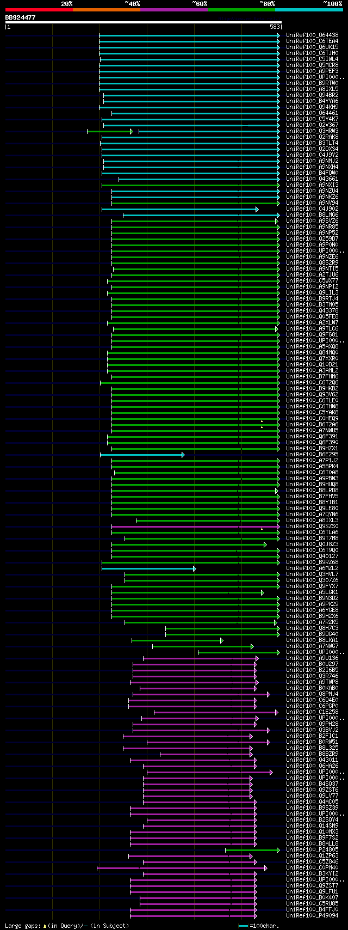Click UniRef100_Q6F391 label
Viewport: 348px width, 930px height.
click(x=312, y=436)
